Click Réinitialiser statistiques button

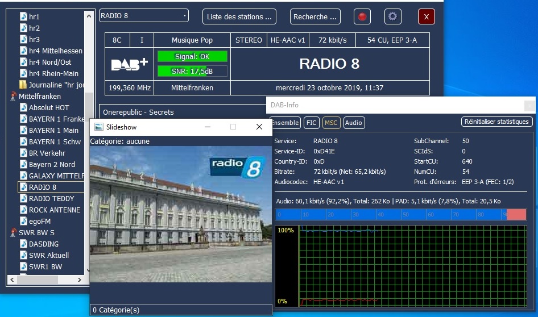click(x=496, y=122)
